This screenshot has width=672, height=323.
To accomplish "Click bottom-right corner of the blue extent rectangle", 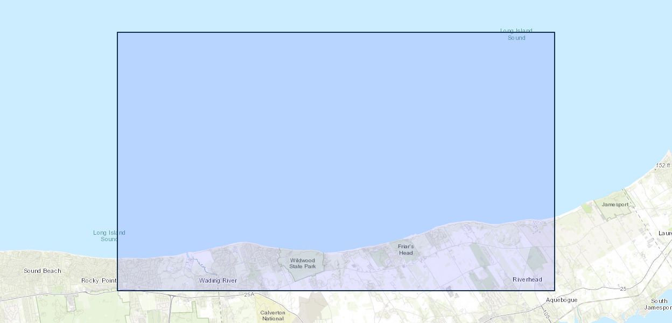I will (555, 291).
